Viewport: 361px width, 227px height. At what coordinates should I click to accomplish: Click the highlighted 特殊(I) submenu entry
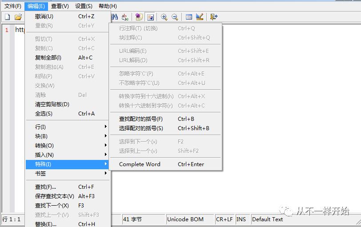(x=67, y=164)
